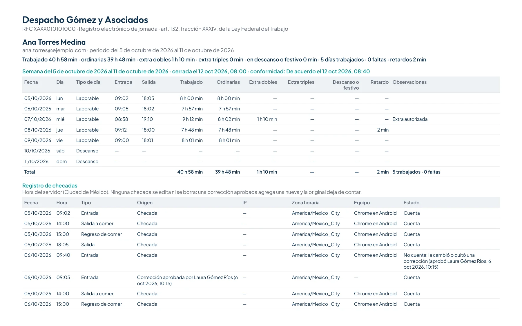The width and height of the screenshot is (522, 326).
Task: Select the date cell "11/10/2026"
Action: point(37,162)
